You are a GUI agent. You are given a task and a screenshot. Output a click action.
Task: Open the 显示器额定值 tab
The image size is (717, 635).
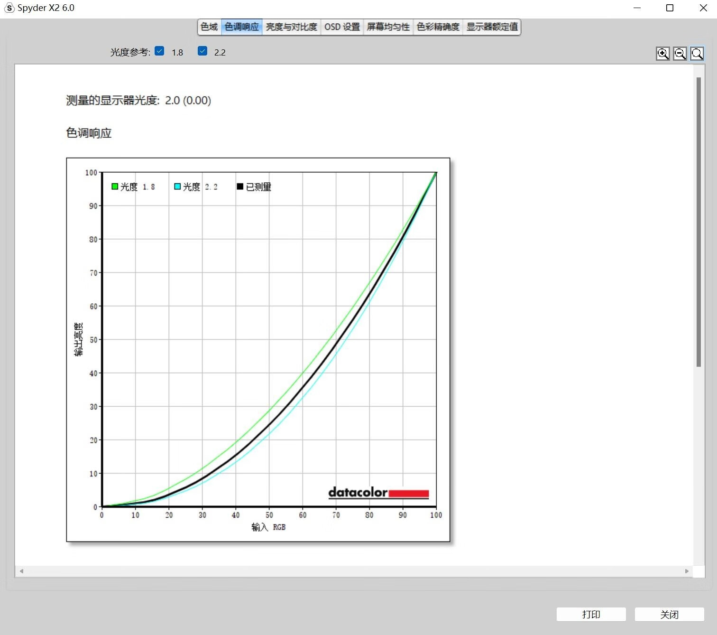pos(492,27)
